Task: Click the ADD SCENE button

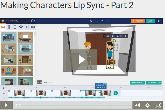Action: pyautogui.click(x=152, y=83)
